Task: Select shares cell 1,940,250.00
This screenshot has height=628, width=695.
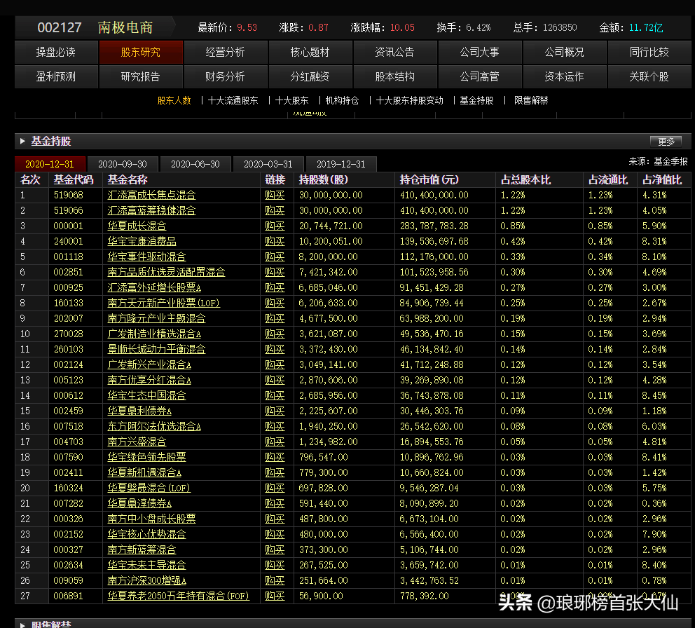Action: point(328,427)
